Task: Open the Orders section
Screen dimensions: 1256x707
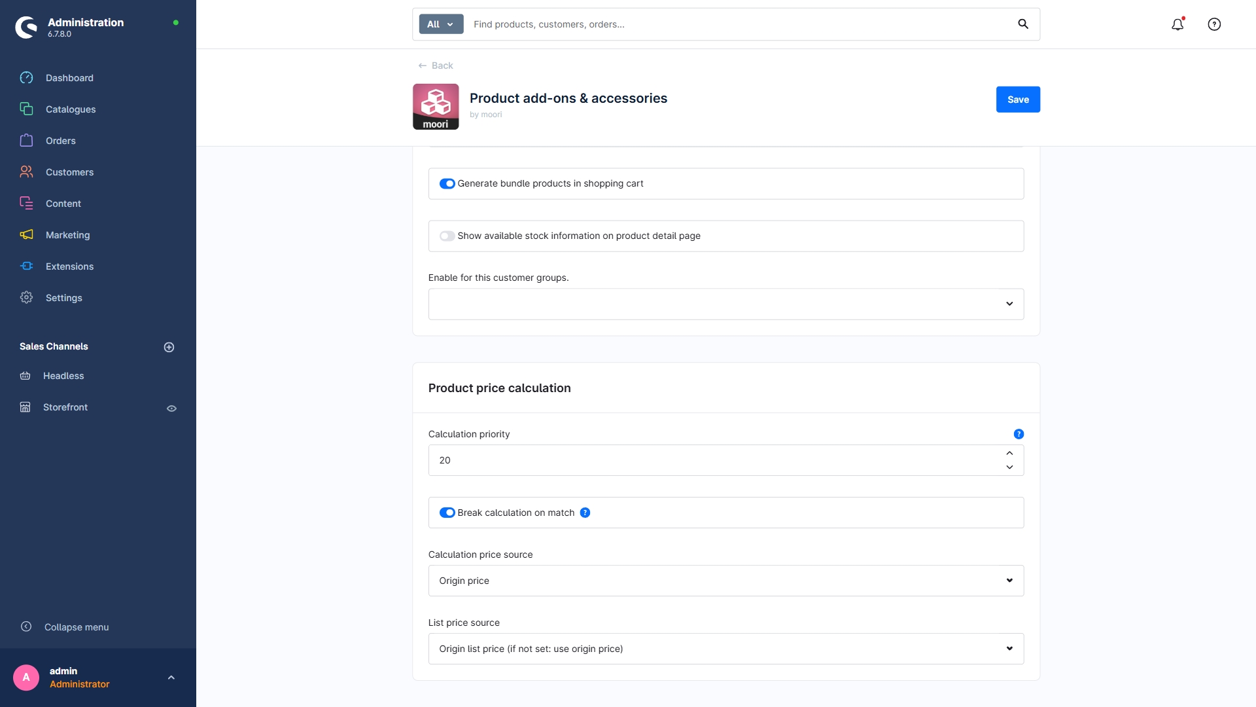Action: pyautogui.click(x=60, y=140)
